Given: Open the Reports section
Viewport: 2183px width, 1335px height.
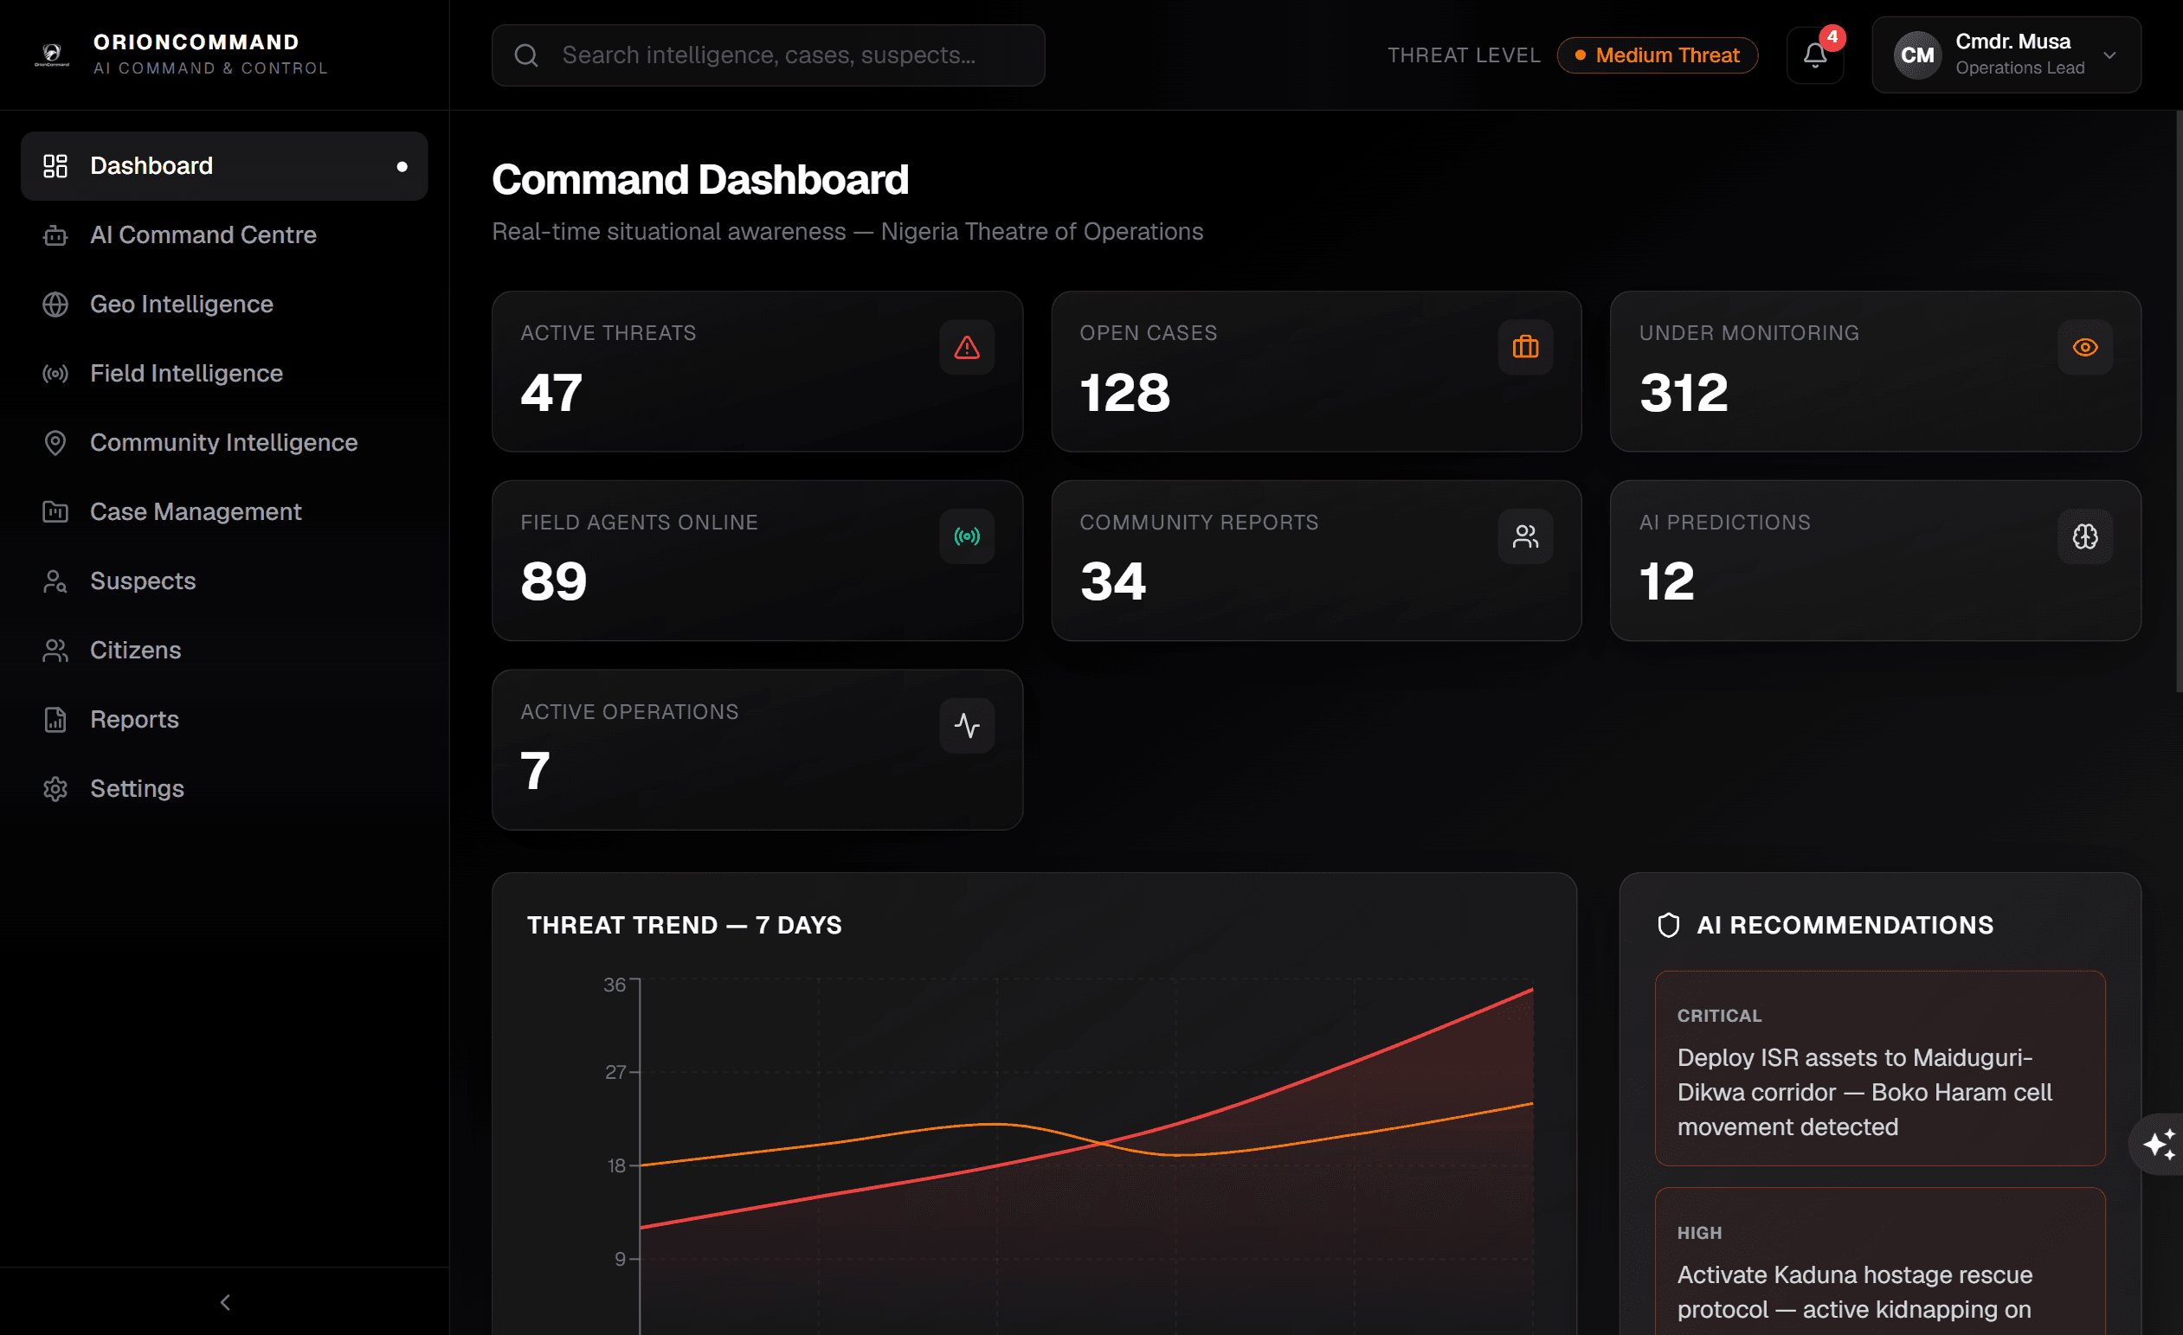Looking at the screenshot, I should [224, 719].
